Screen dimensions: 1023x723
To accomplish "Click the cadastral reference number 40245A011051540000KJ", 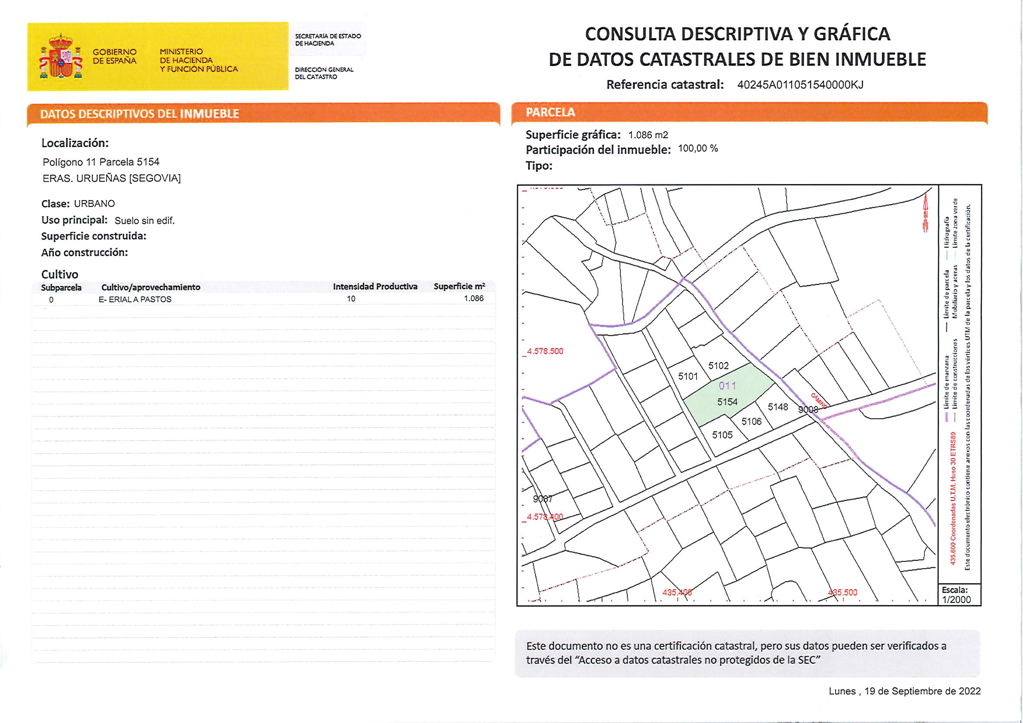I will (x=800, y=85).
